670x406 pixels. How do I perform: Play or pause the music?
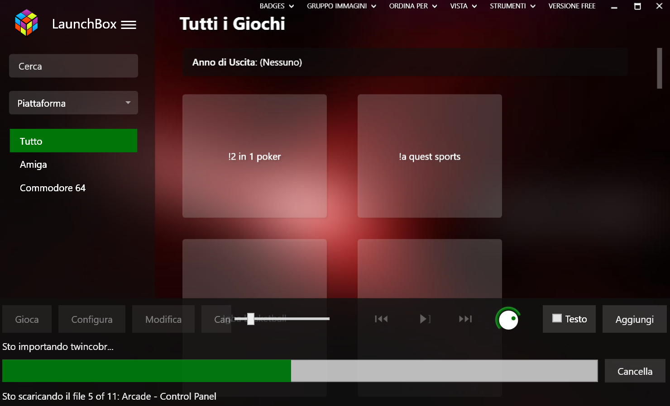(x=425, y=319)
